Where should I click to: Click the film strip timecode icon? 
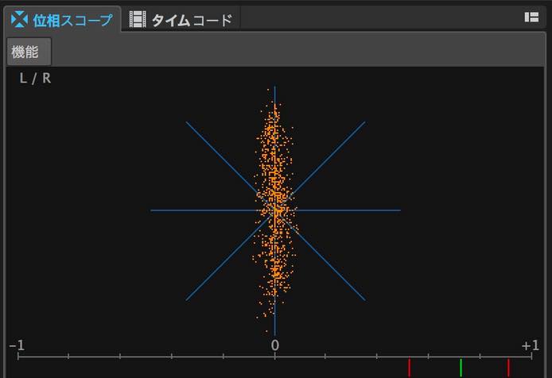click(138, 19)
